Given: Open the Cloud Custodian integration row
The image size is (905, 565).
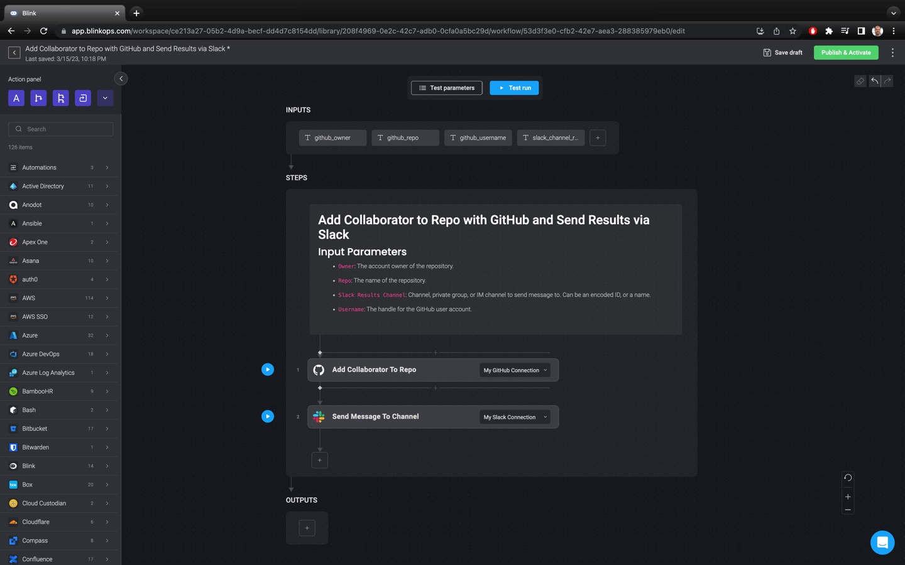Looking at the screenshot, I should [x=60, y=503].
